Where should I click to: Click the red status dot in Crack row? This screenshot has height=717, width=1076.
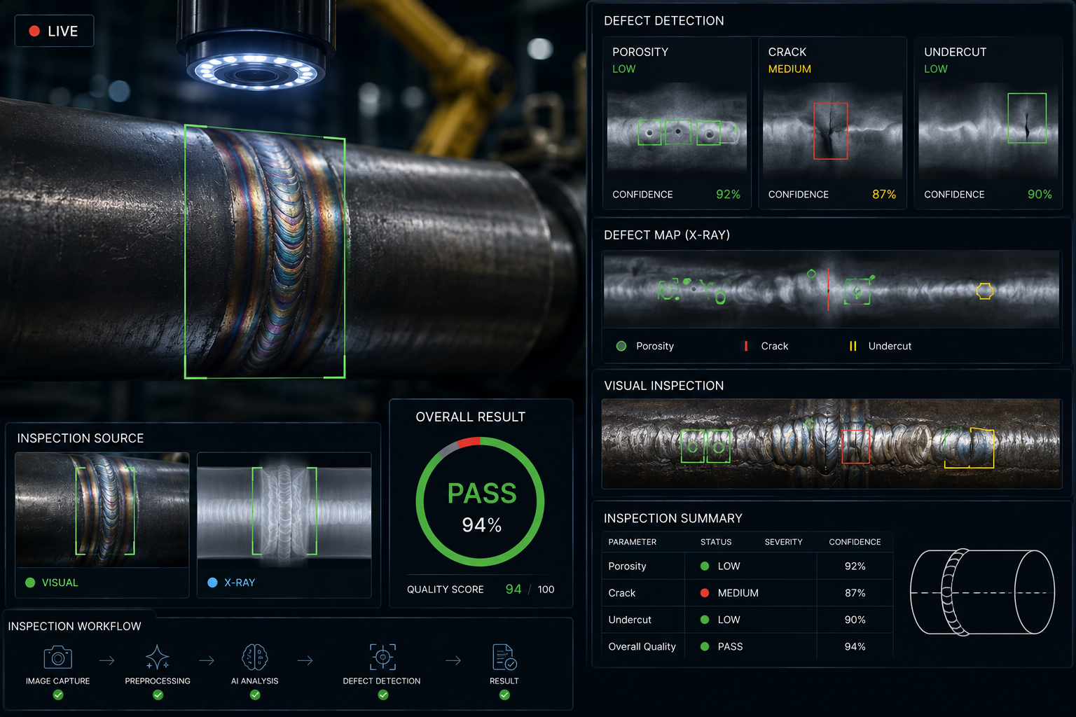[705, 592]
